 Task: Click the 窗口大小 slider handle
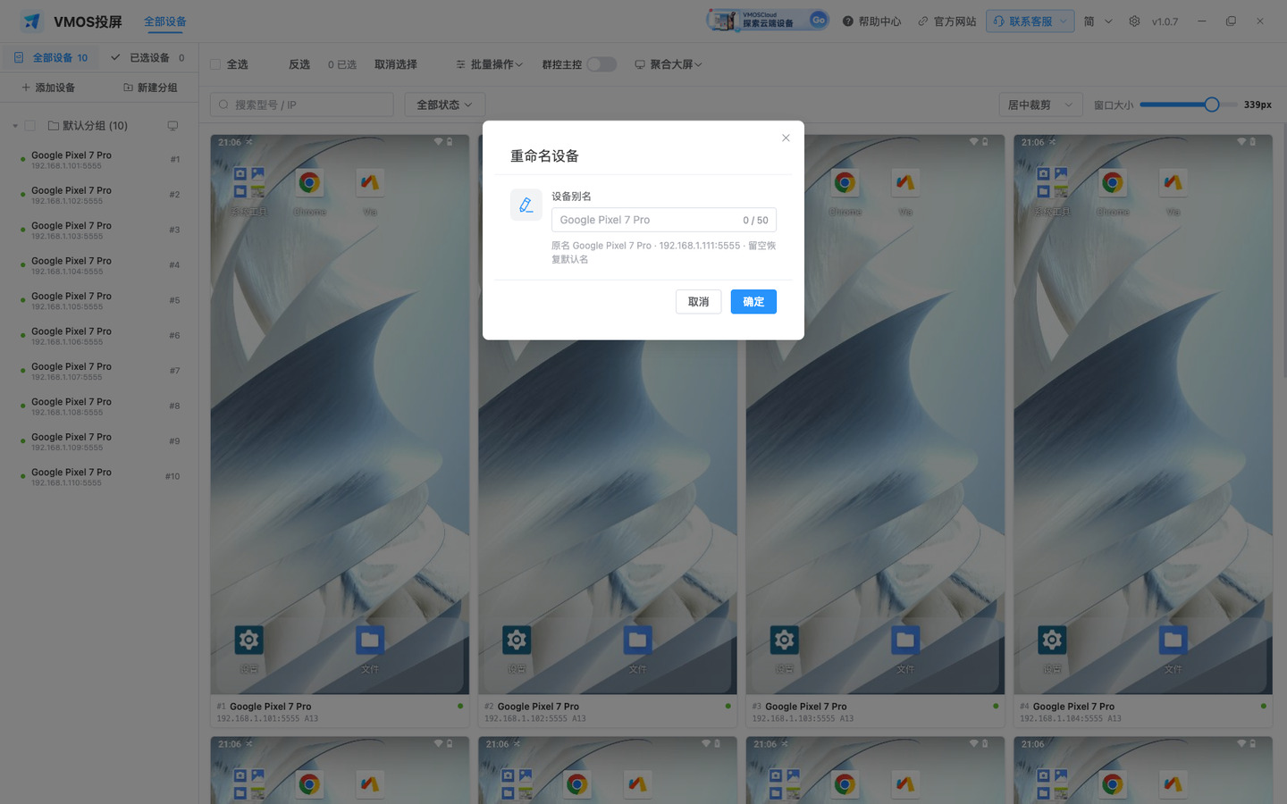(1212, 105)
